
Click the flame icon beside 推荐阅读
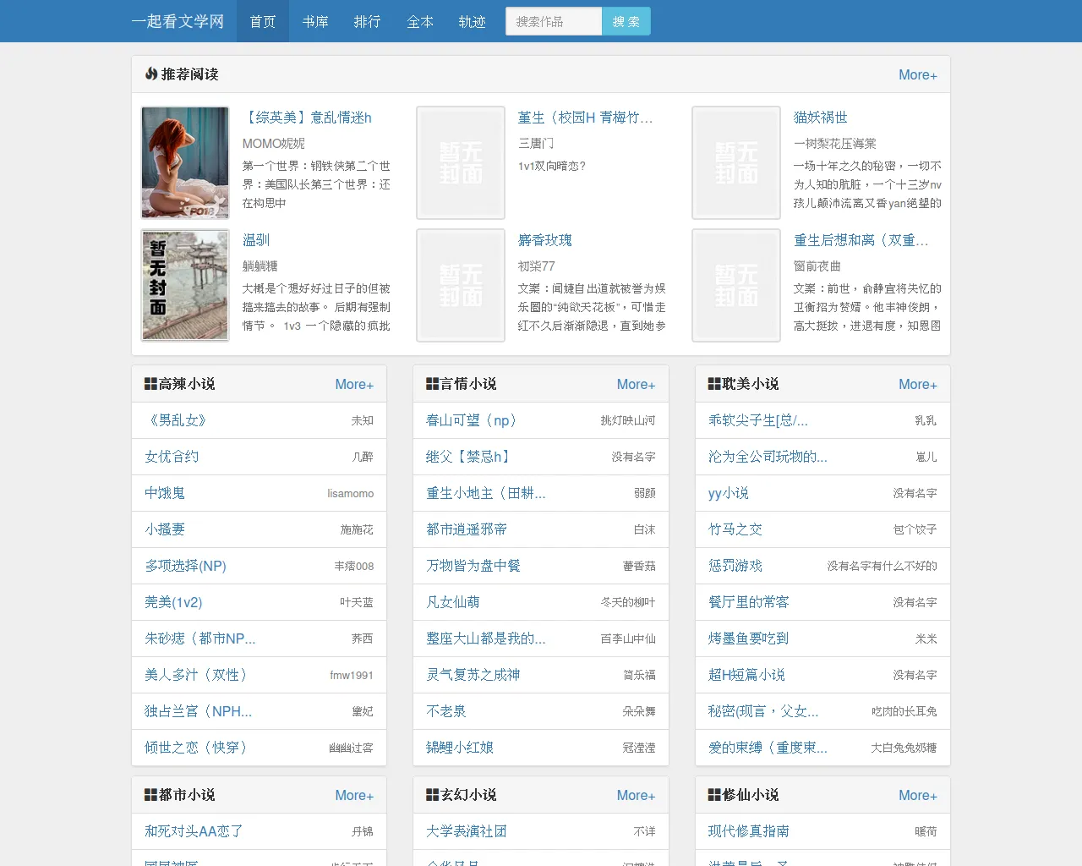coord(151,74)
